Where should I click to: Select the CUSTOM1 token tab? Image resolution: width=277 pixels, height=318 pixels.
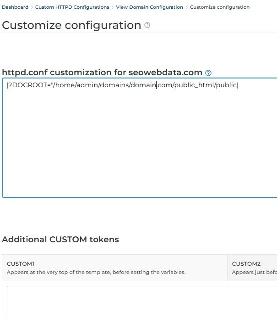pyautogui.click(x=114, y=268)
